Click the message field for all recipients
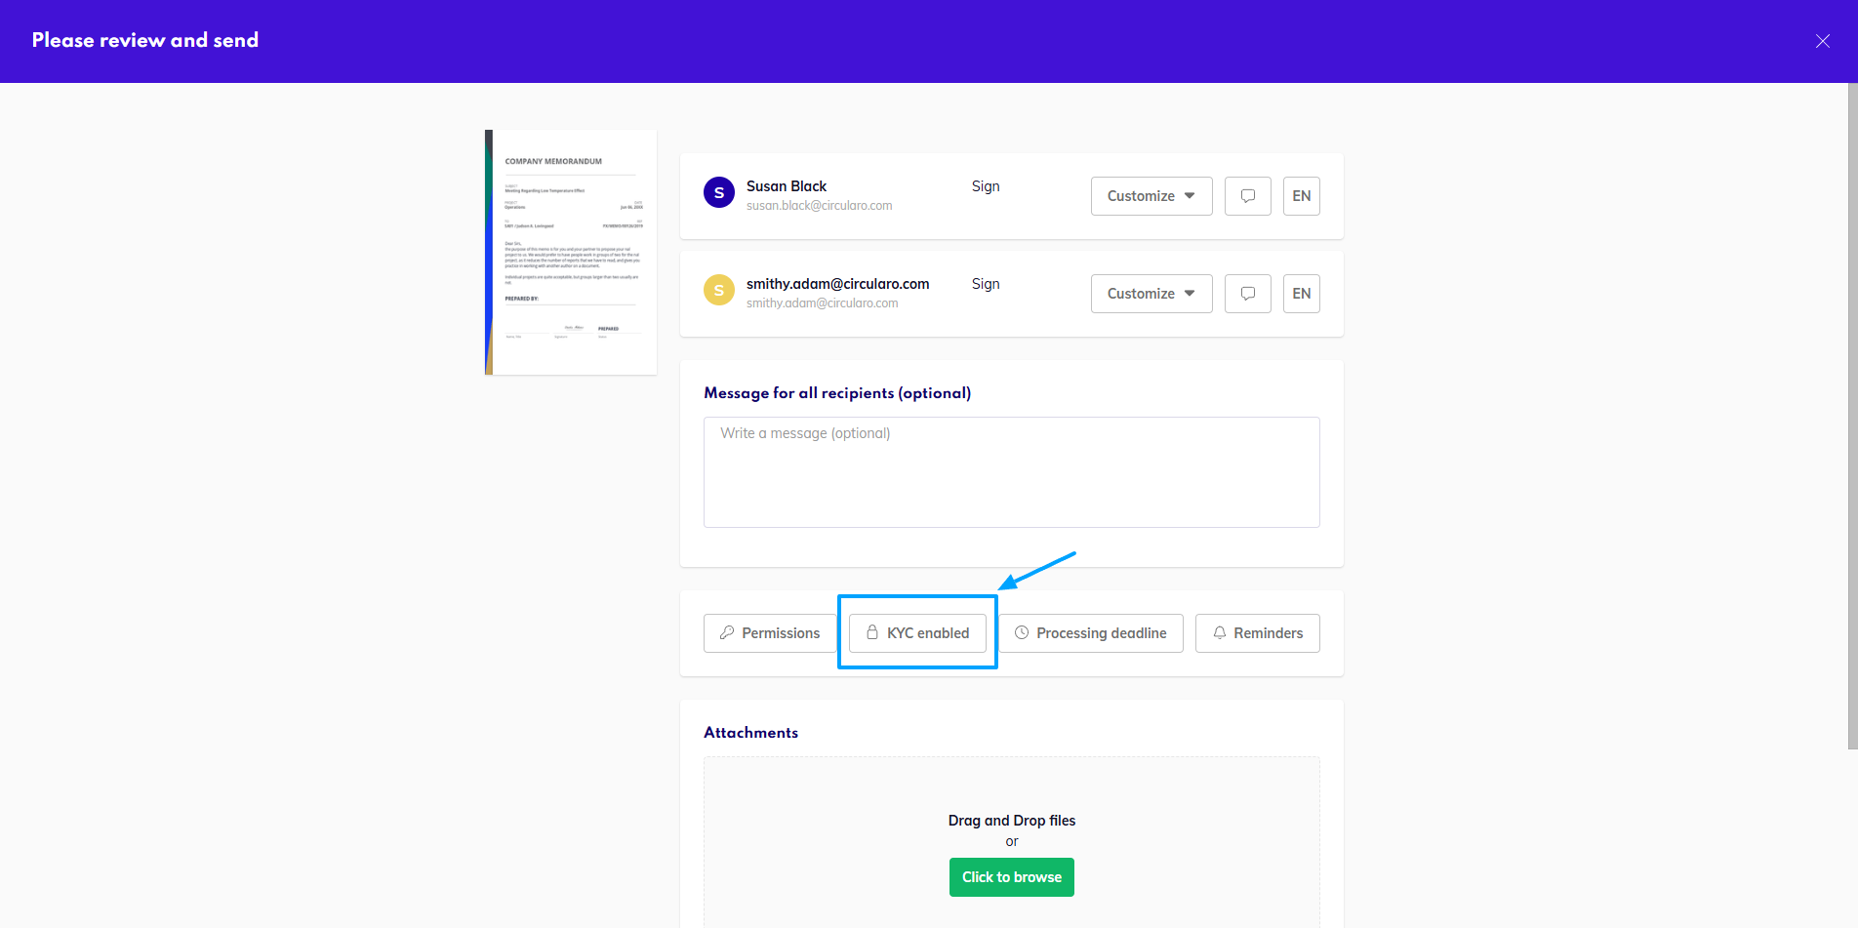 pos(1011,471)
